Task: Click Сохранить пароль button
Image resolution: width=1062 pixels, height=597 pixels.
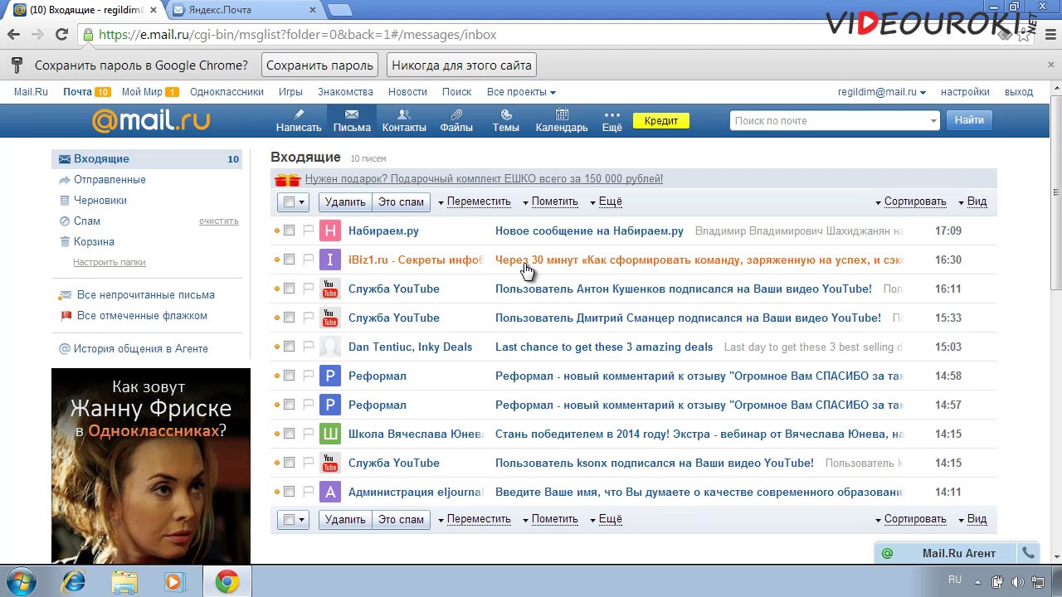Action: pos(319,66)
